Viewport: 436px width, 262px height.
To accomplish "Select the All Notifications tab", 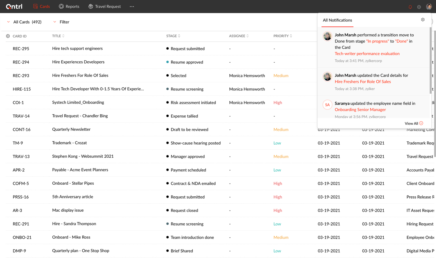I will coord(337,20).
